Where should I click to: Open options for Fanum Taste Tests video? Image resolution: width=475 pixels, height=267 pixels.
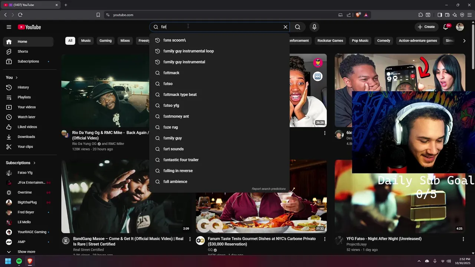tap(325, 239)
